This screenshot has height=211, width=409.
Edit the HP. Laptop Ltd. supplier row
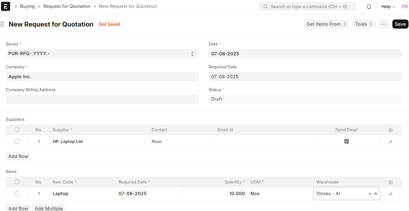tap(390, 142)
